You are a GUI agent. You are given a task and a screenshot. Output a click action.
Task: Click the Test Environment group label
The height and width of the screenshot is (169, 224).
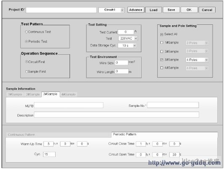[103, 57]
